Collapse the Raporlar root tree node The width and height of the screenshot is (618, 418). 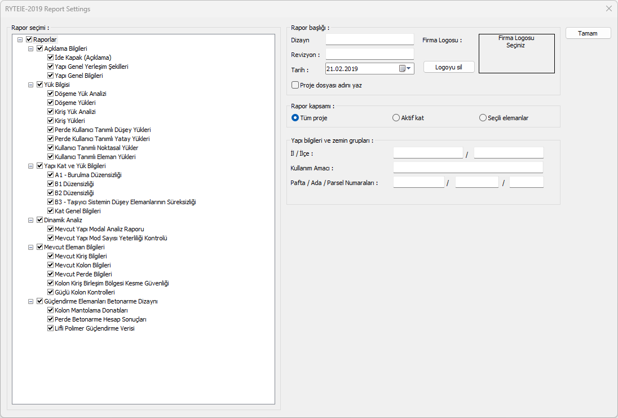coord(20,39)
